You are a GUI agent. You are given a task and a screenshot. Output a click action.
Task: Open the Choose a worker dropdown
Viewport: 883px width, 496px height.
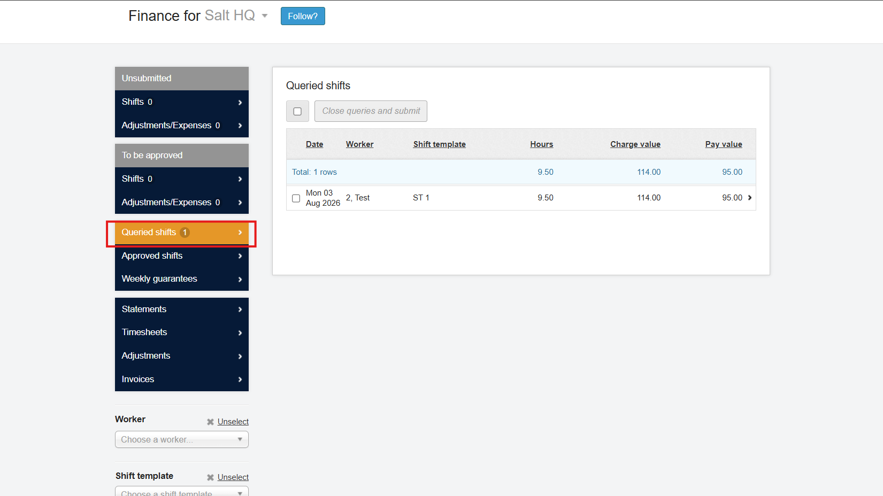coord(182,439)
